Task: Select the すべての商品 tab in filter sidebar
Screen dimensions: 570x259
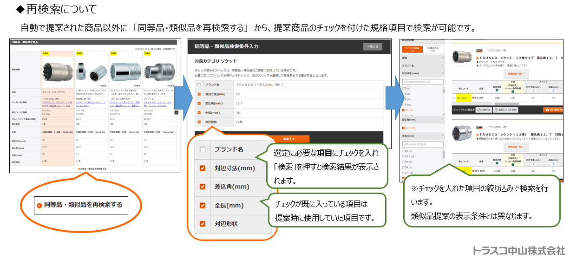Action: (413, 49)
